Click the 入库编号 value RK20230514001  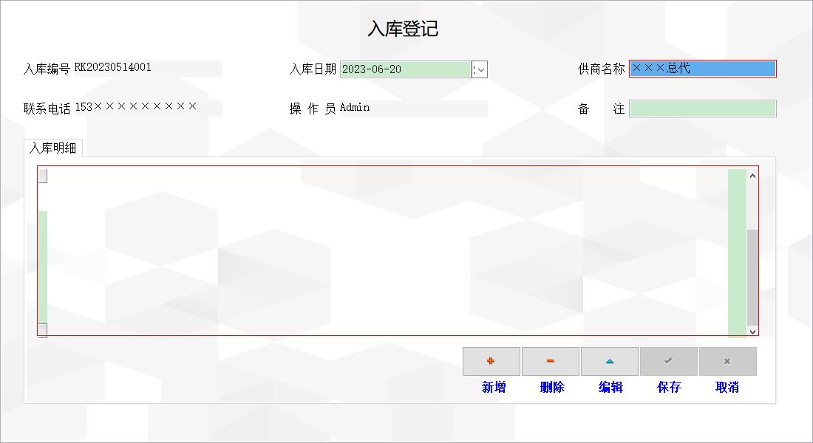113,67
